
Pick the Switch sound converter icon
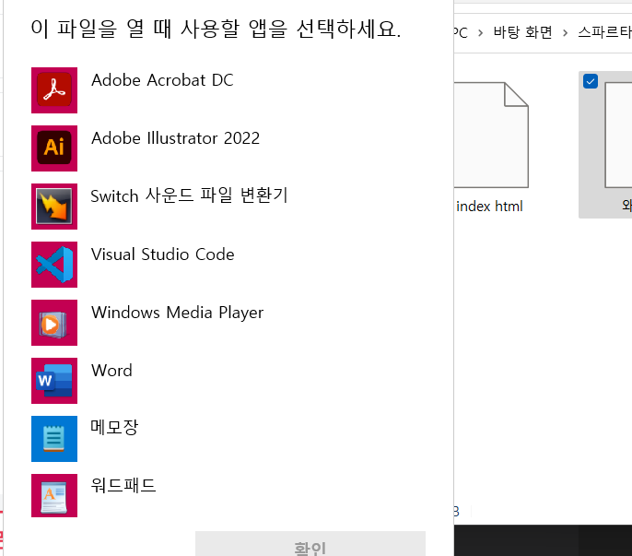click(x=54, y=207)
